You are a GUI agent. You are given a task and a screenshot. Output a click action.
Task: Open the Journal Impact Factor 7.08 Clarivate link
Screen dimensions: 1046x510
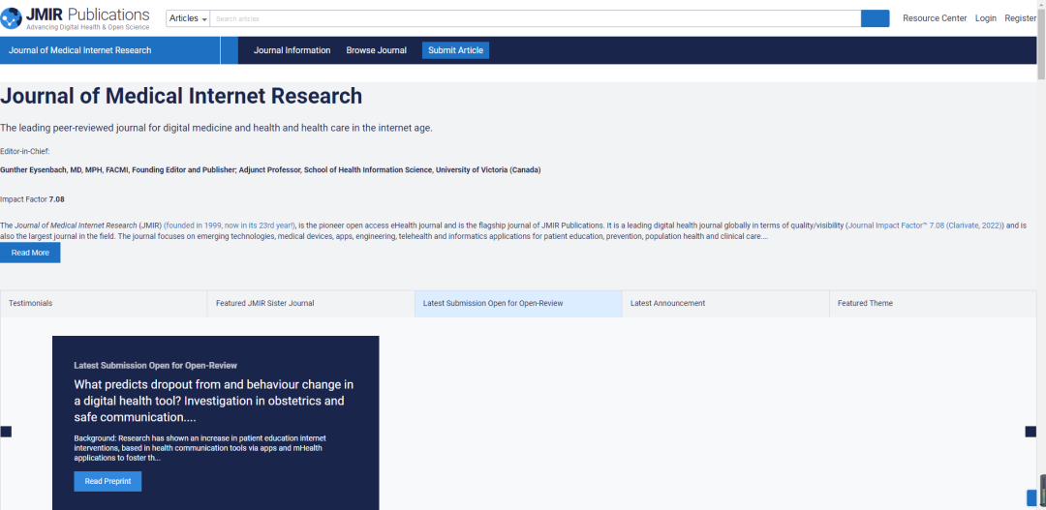click(x=925, y=226)
